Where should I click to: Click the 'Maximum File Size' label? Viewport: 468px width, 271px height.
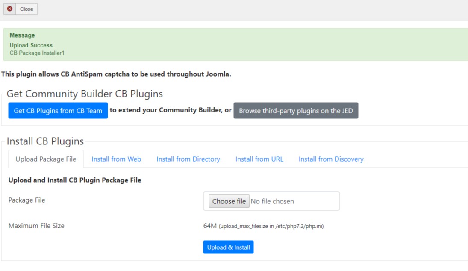[x=36, y=226]
